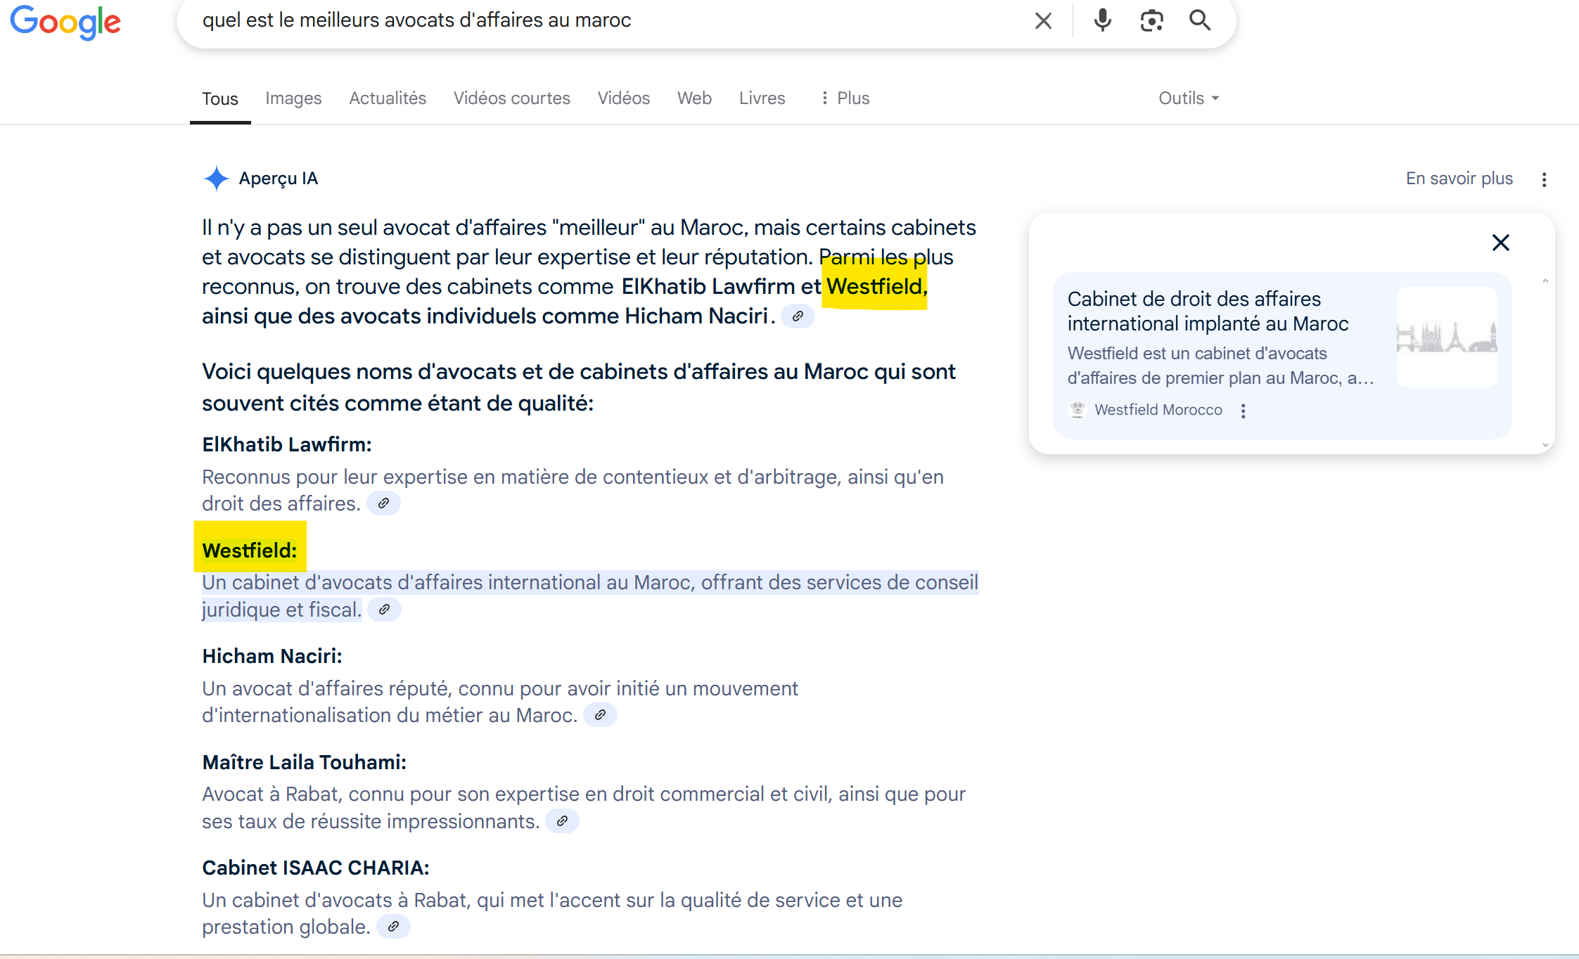Click 'Voici quelques noms d'avocats' subheading
Image resolution: width=1579 pixels, height=959 pixels.
[x=579, y=387]
